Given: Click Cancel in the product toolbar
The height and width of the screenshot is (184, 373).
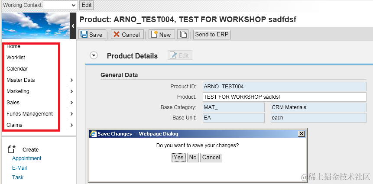Looking at the screenshot, I should coord(126,35).
